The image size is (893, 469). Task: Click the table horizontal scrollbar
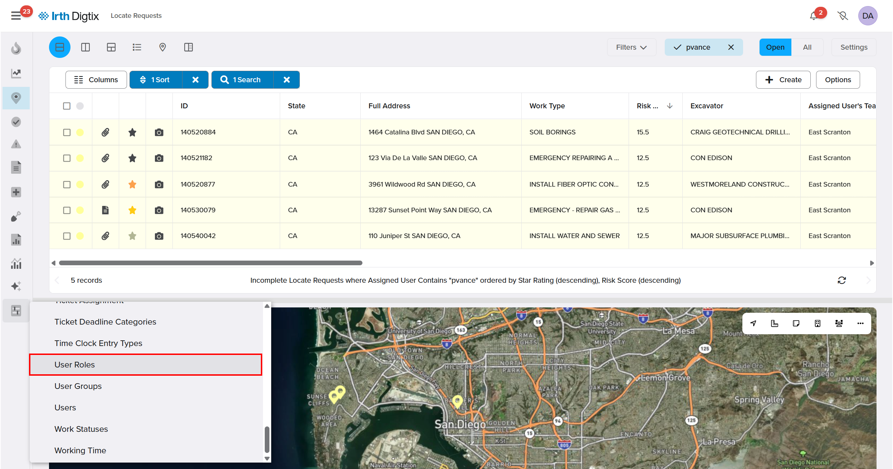[x=210, y=263]
